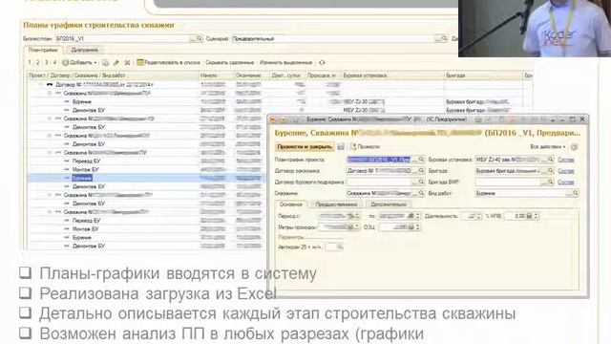This screenshot has width=611, height=344.
Task: Click the Длительность field's spinner arrows
Action: [x=479, y=216]
